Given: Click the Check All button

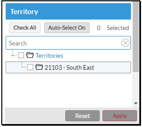Looking at the screenshot, I should (25, 28).
